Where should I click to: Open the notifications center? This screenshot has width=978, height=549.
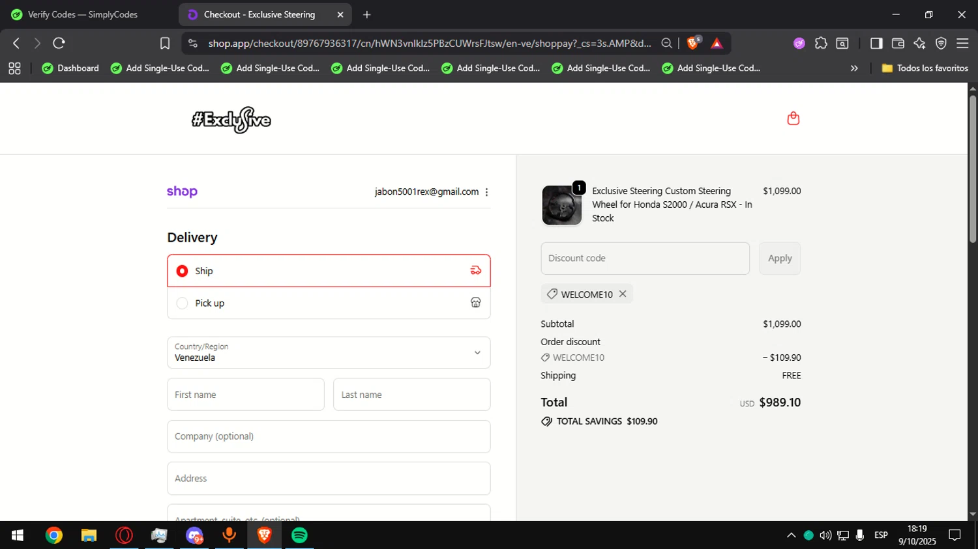(955, 535)
